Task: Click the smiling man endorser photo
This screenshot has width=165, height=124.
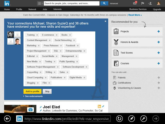Action: pos(17,42)
